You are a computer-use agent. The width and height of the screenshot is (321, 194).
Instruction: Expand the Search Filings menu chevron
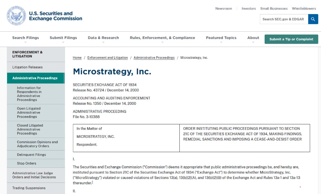coord(25,42)
